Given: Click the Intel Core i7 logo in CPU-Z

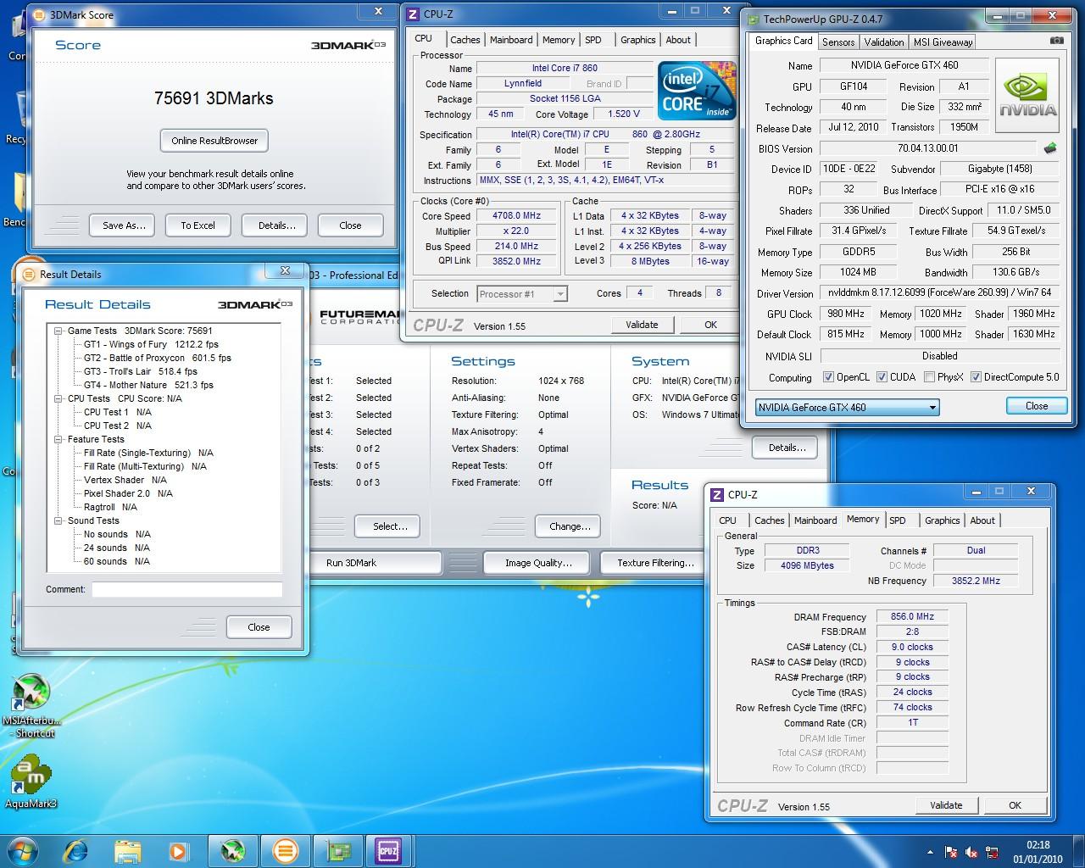Looking at the screenshot, I should point(696,91).
